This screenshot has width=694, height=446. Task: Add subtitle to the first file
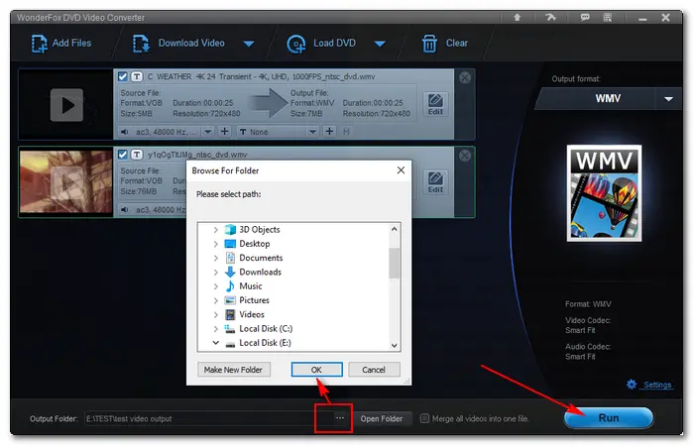pyautogui.click(x=329, y=132)
